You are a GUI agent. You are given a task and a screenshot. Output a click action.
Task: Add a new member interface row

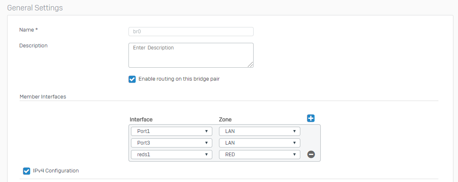310,118
